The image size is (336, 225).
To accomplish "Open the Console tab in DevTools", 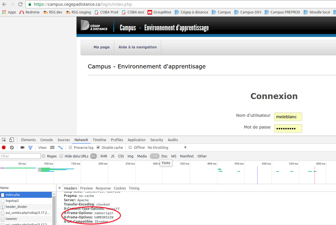I will 46,140.
